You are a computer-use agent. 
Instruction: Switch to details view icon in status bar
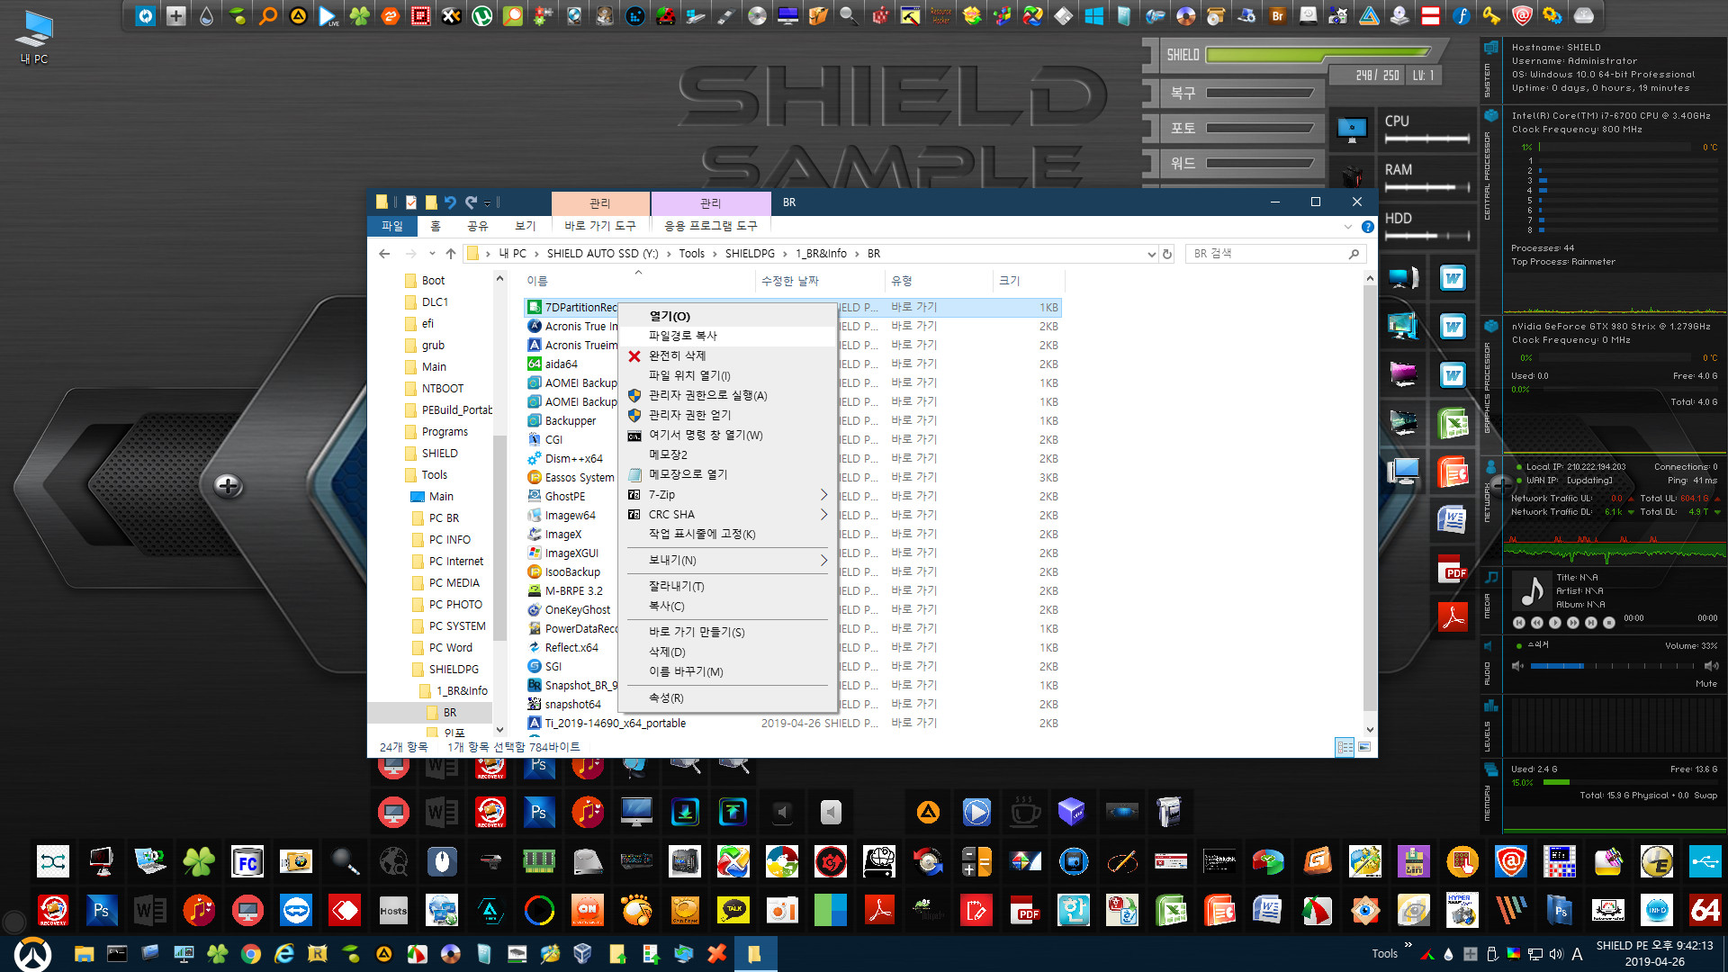tap(1345, 747)
